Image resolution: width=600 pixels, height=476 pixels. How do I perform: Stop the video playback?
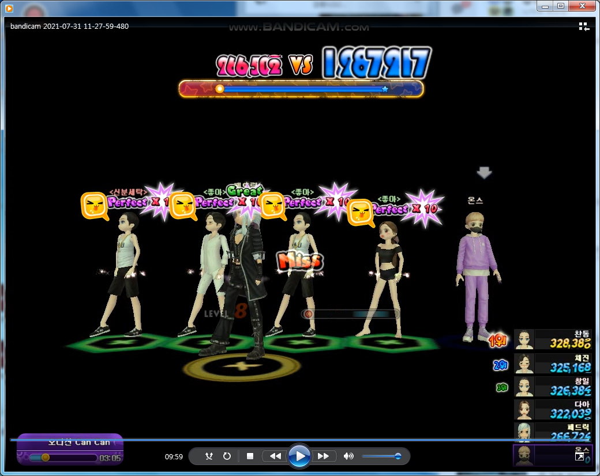pyautogui.click(x=250, y=456)
